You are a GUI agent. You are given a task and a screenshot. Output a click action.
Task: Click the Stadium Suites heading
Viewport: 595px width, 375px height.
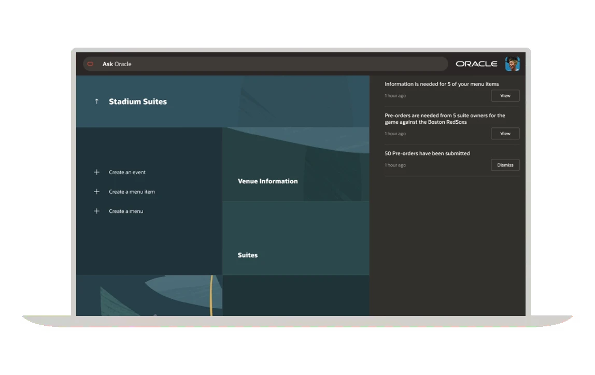137,102
